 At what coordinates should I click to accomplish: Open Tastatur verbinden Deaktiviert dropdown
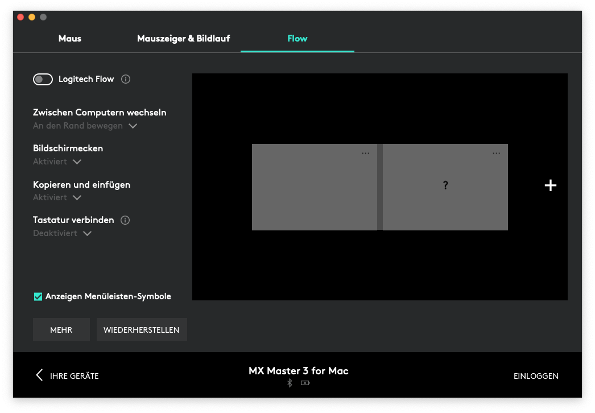point(62,233)
